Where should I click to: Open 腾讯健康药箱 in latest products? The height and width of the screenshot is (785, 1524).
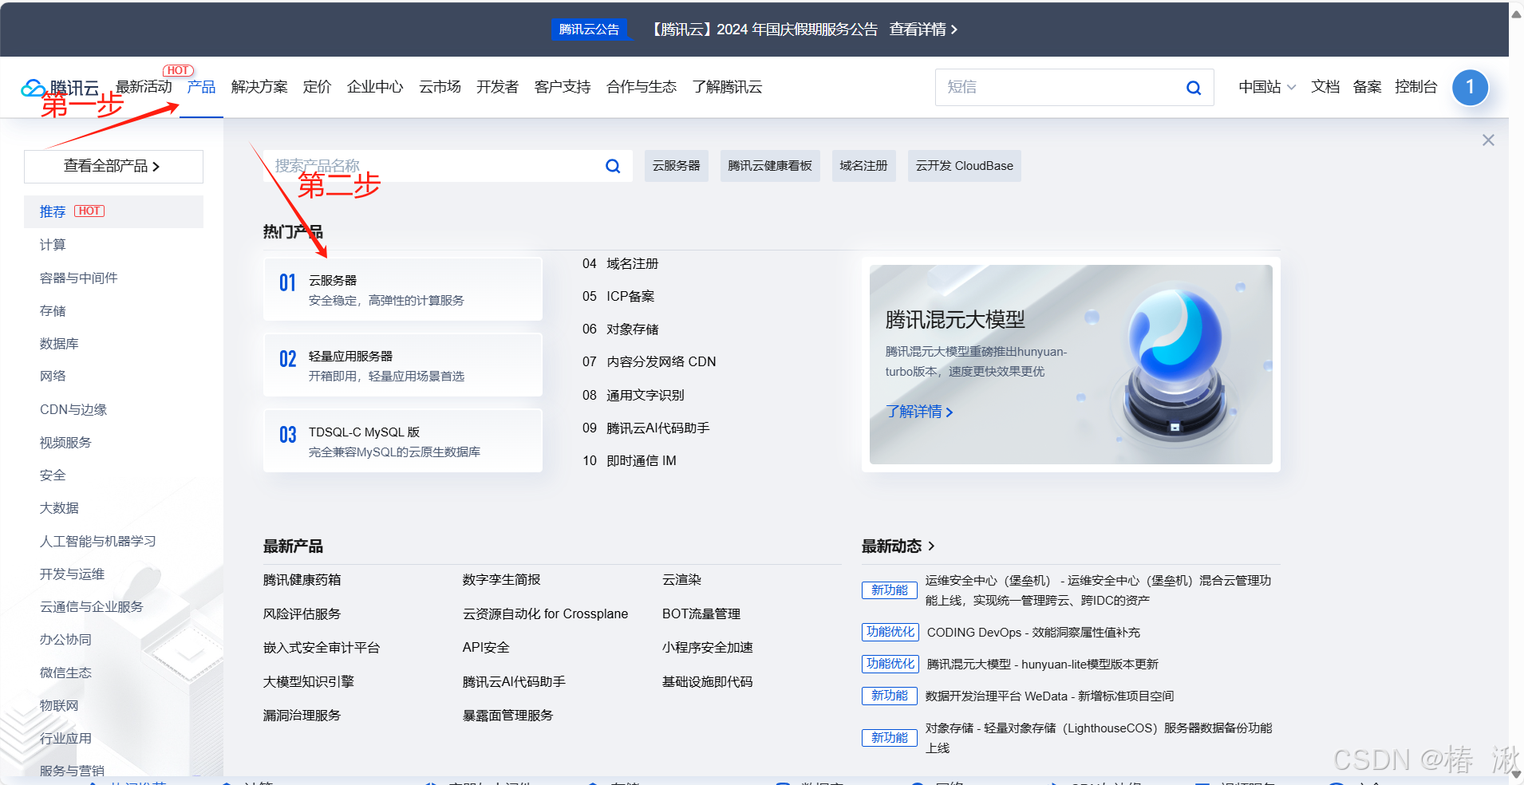(302, 580)
